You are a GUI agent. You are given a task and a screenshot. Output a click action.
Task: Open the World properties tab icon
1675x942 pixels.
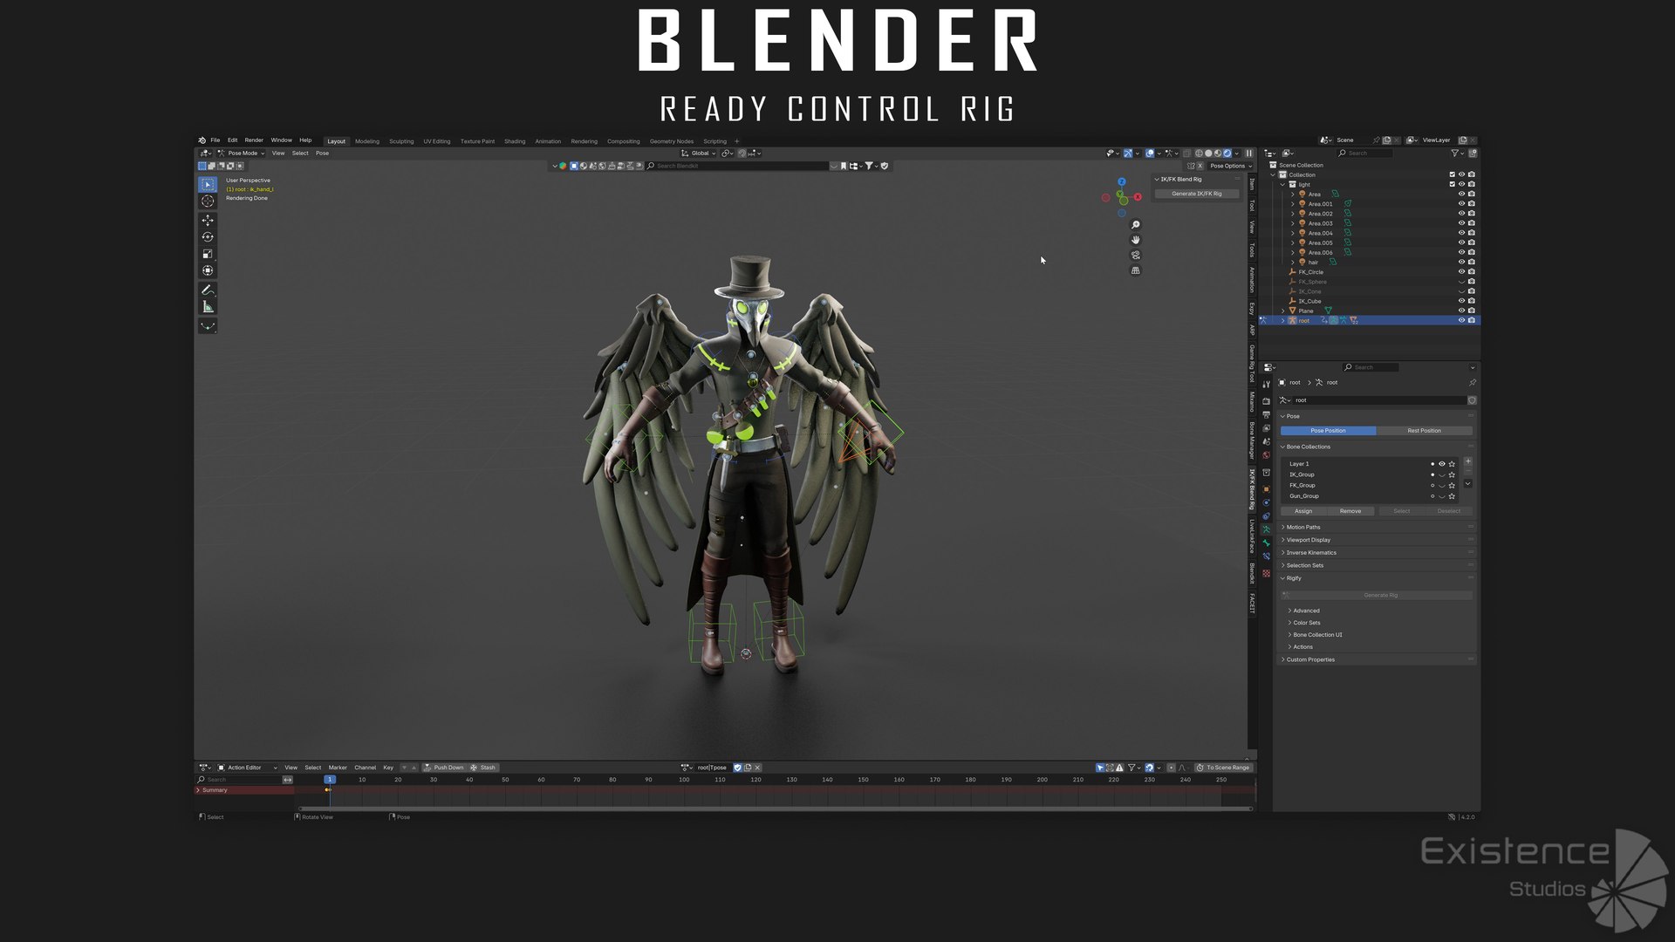pyautogui.click(x=1266, y=455)
